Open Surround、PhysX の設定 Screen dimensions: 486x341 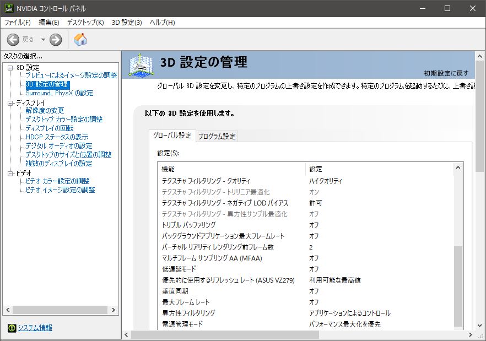point(59,93)
